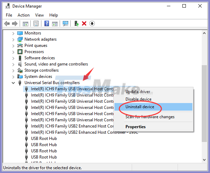Click the vertical scrollbar down arrow
210x173 pixels.
click(x=205, y=161)
